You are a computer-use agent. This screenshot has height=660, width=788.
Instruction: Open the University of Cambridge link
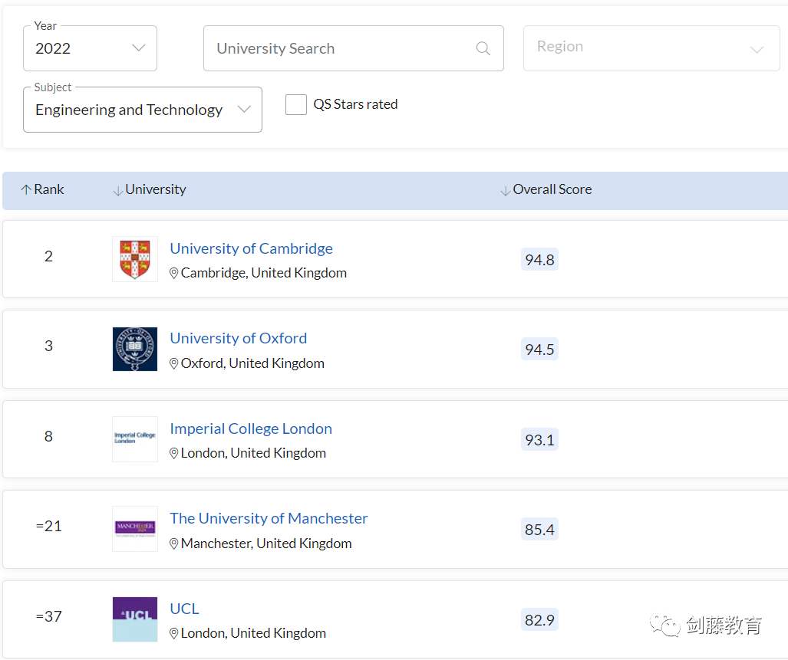click(251, 248)
